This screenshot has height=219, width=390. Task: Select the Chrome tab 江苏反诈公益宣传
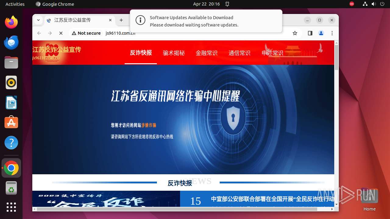(x=80, y=20)
